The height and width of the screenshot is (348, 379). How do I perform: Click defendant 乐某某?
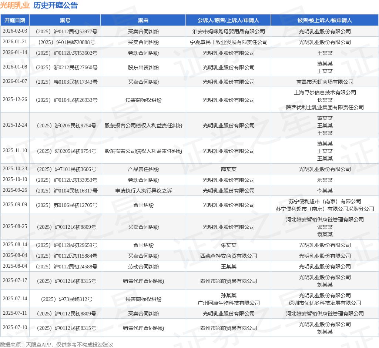(x=325, y=180)
